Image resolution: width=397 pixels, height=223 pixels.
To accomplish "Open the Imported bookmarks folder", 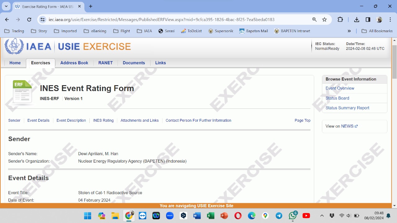I will (x=65, y=31).
